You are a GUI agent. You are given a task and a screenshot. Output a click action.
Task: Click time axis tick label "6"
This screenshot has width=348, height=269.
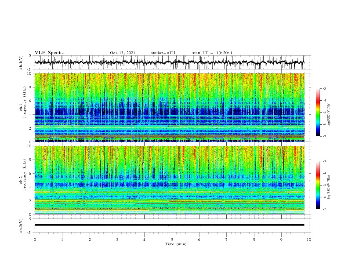[199, 240]
